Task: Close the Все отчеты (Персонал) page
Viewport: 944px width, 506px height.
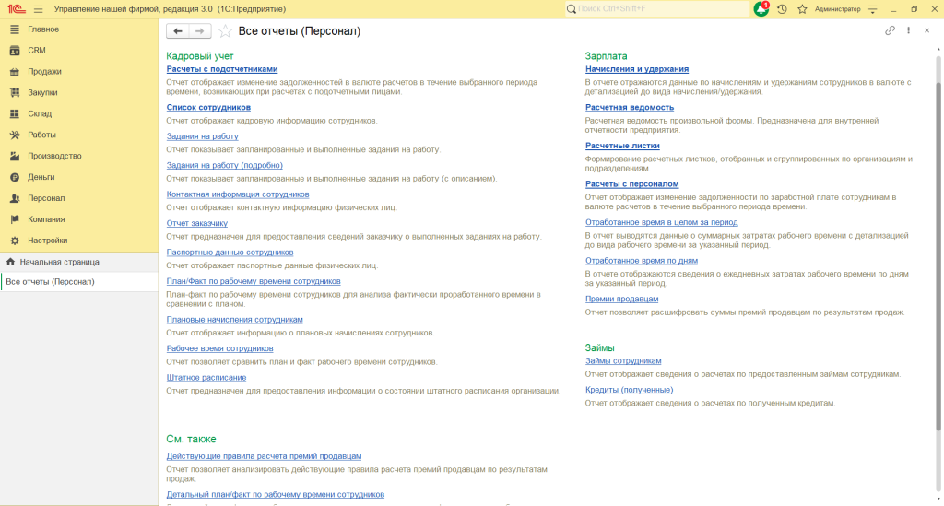Action: tap(926, 30)
